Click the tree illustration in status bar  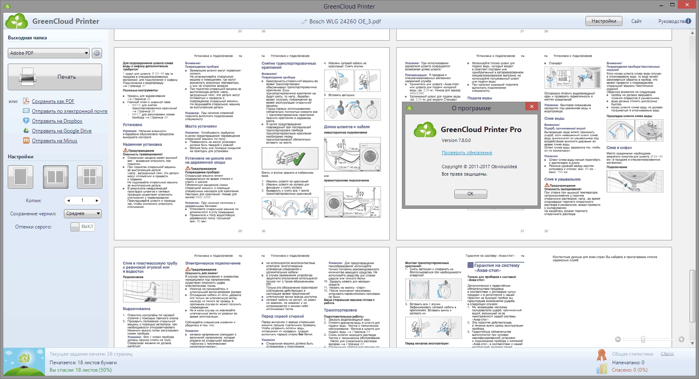(x=25, y=362)
